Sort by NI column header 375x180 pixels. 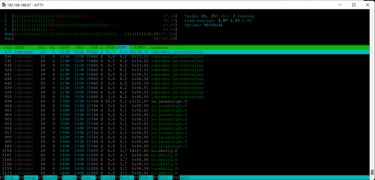(x=52, y=48)
